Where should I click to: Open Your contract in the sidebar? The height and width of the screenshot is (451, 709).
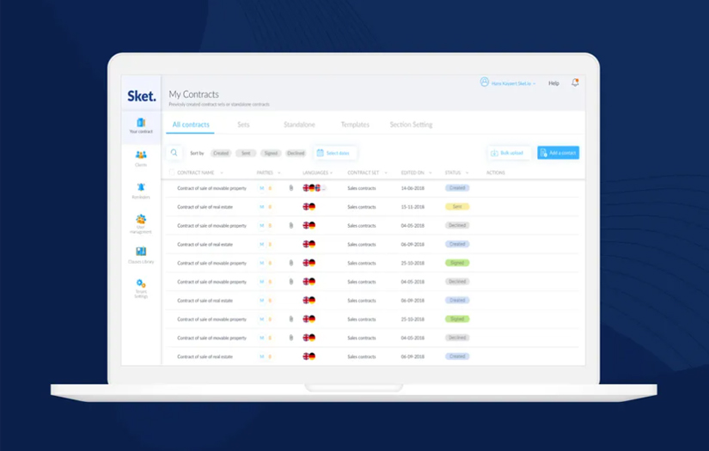(x=141, y=125)
